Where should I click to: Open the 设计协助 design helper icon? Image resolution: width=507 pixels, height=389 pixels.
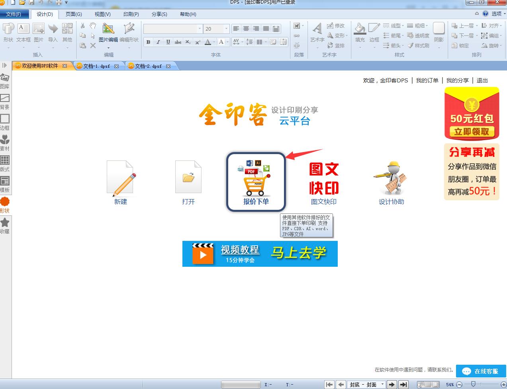point(391,178)
